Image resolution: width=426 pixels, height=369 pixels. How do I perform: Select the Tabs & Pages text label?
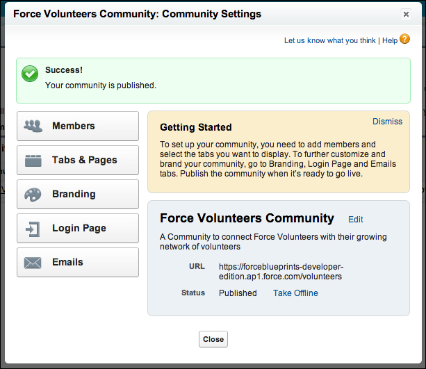point(85,161)
